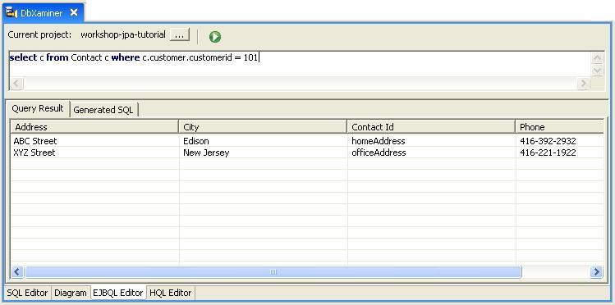Click the query editor left scroll arrow
615x305 pixels.
16,84
